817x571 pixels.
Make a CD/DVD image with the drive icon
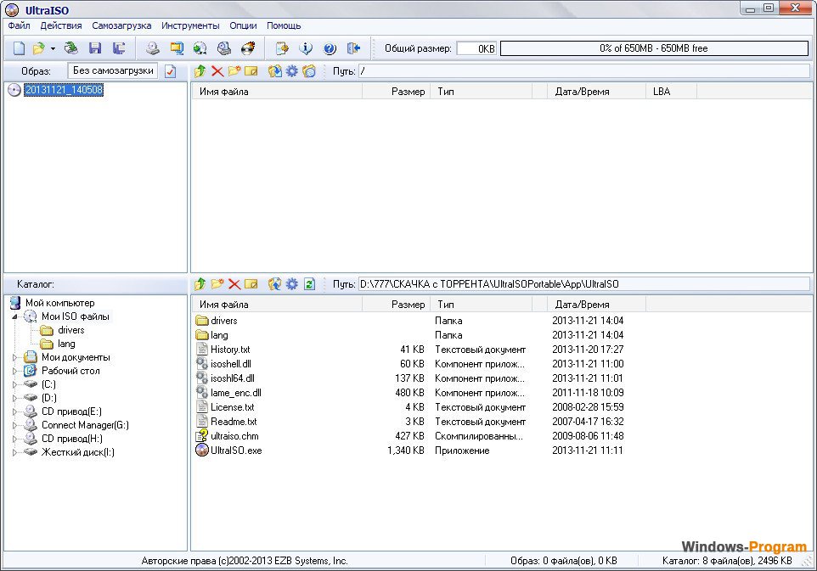(x=153, y=48)
